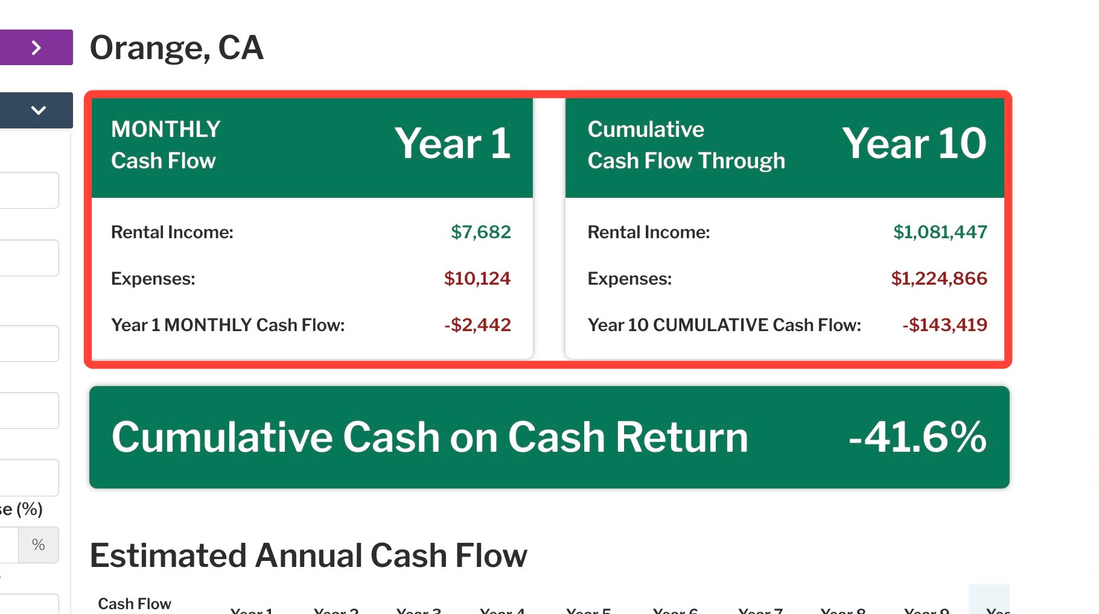Click the cumulative cash flow -$143,419

click(x=945, y=324)
